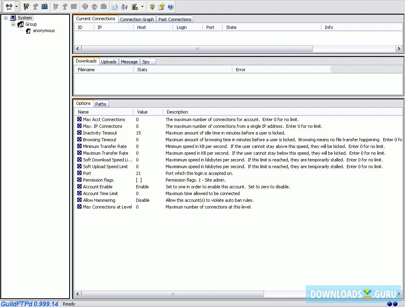Select the anonymous user in the tree
Screen dimensions: 405x307
click(x=43, y=31)
